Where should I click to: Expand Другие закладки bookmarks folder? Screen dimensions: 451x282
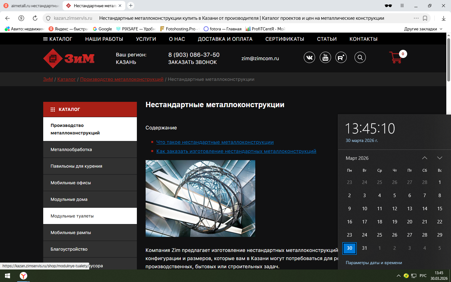(x=423, y=29)
